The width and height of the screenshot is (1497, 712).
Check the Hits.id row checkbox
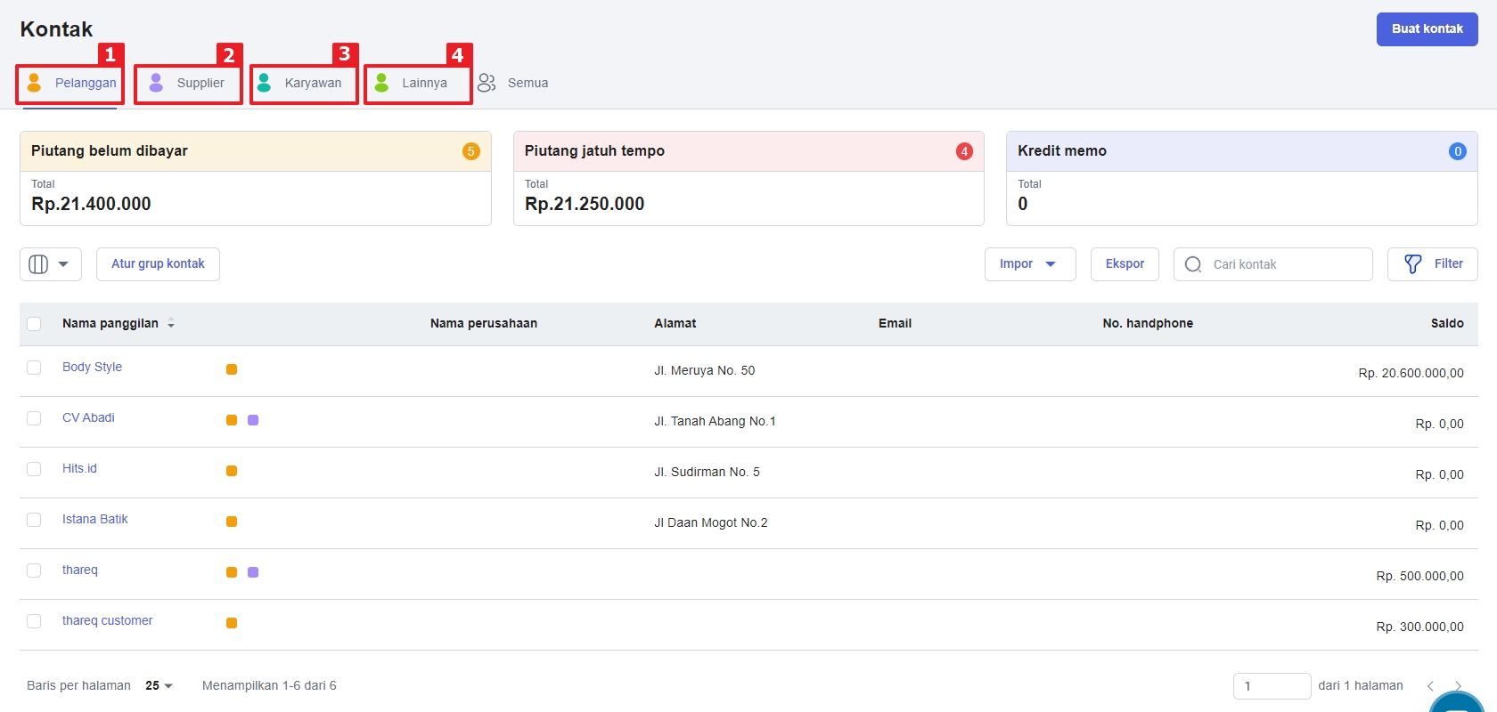[x=34, y=469]
